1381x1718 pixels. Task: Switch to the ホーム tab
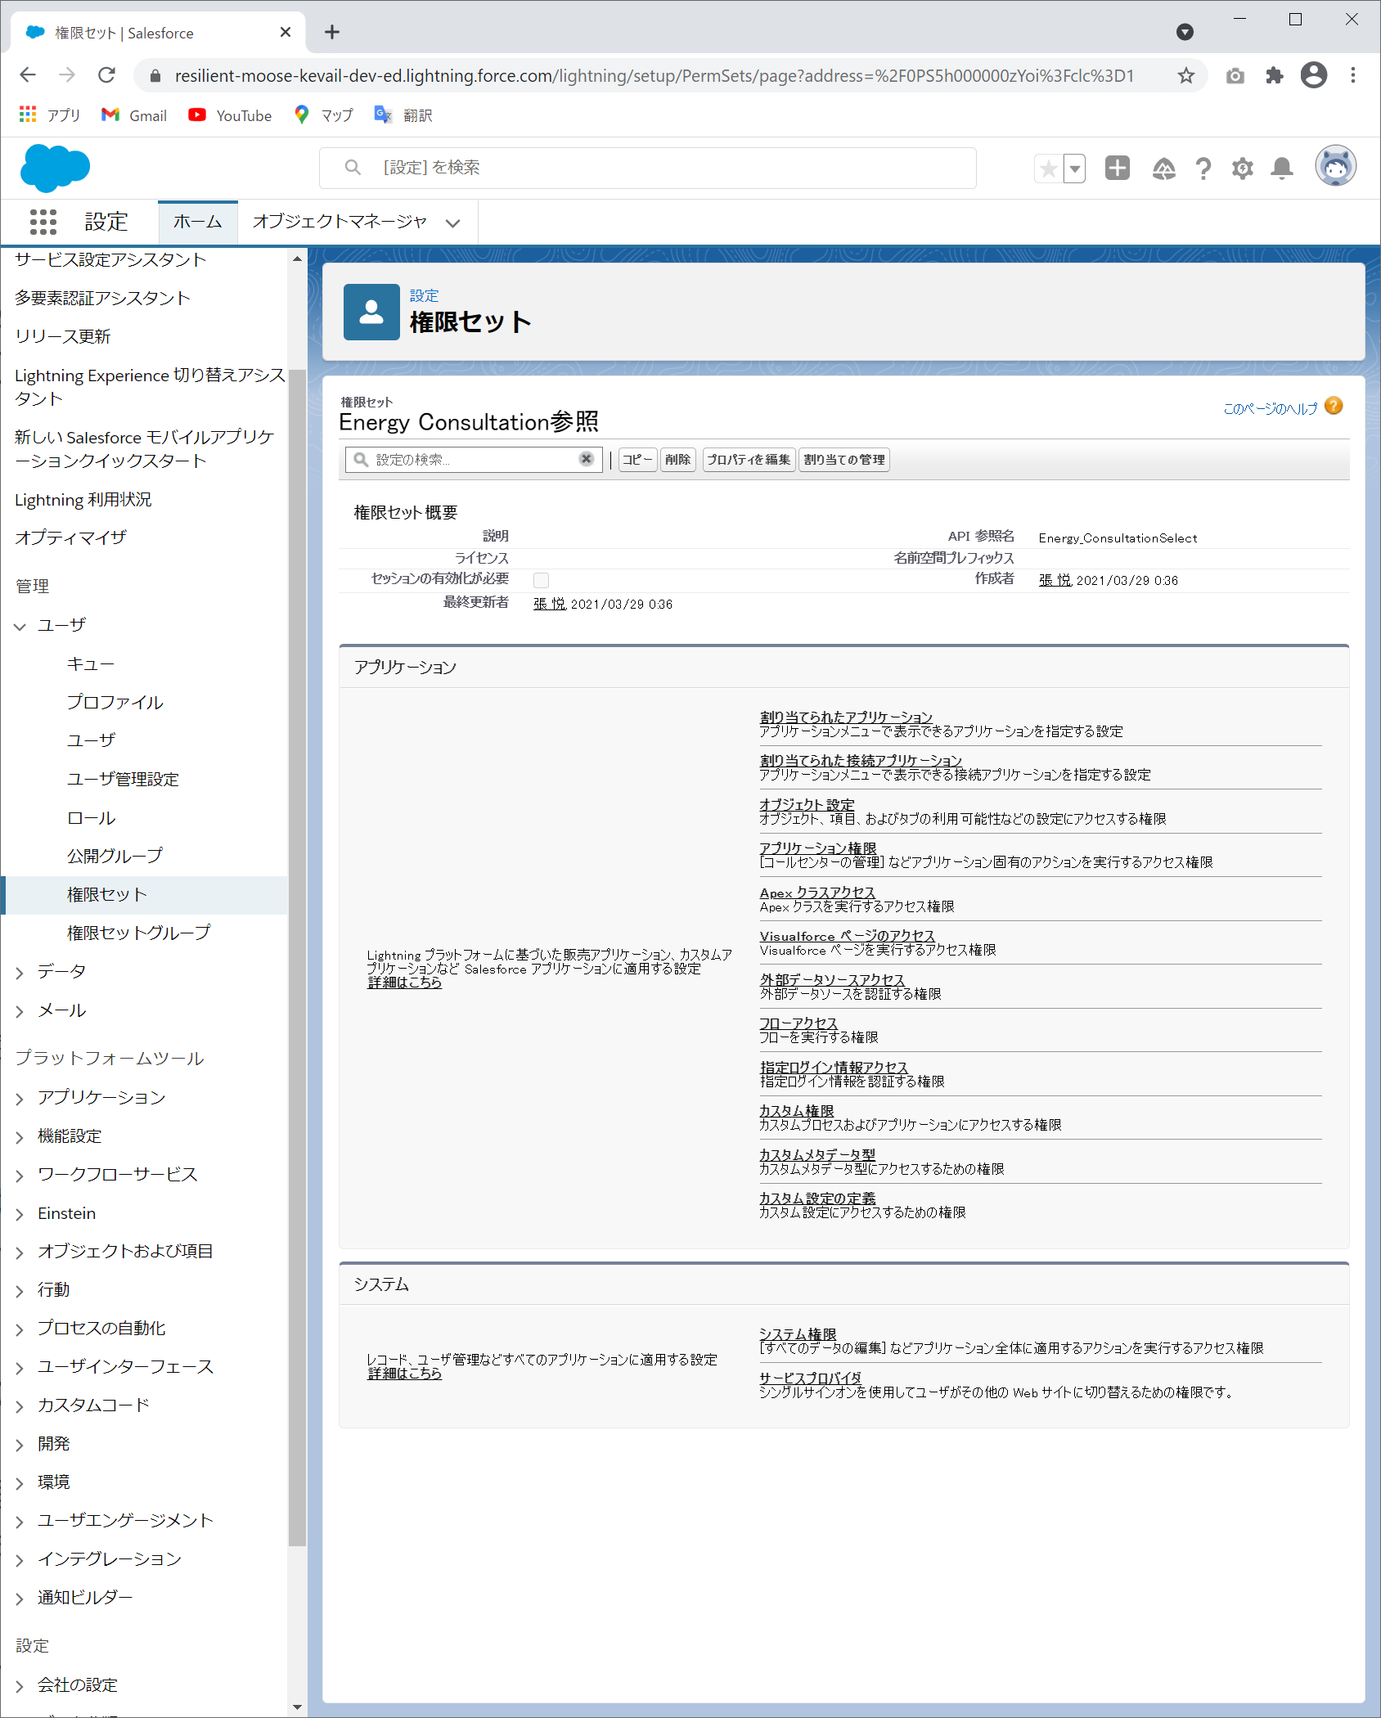(197, 222)
